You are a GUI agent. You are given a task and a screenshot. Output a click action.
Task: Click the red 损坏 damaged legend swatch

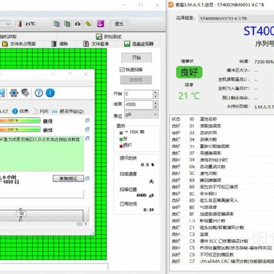point(121,146)
